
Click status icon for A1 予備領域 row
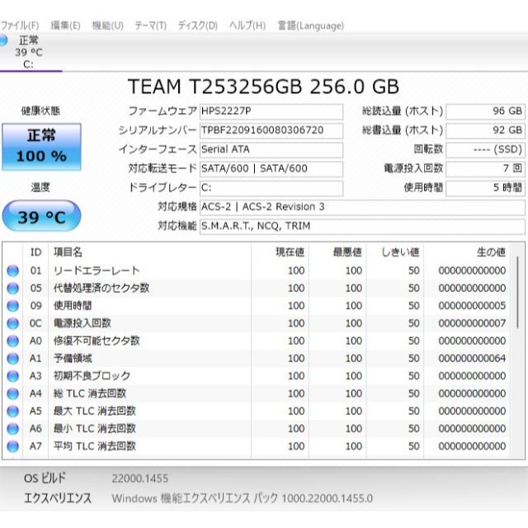13,358
